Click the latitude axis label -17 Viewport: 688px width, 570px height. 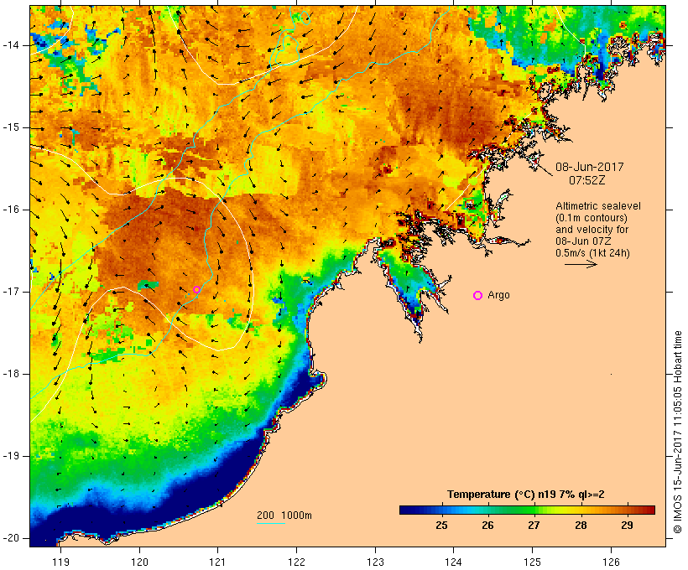tap(11, 292)
